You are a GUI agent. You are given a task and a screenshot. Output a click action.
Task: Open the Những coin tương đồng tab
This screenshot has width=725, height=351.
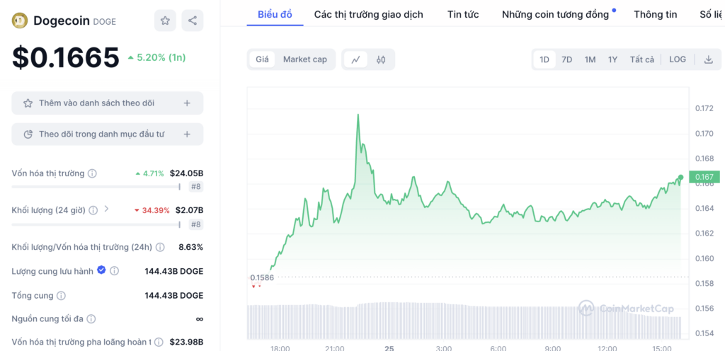pos(555,14)
